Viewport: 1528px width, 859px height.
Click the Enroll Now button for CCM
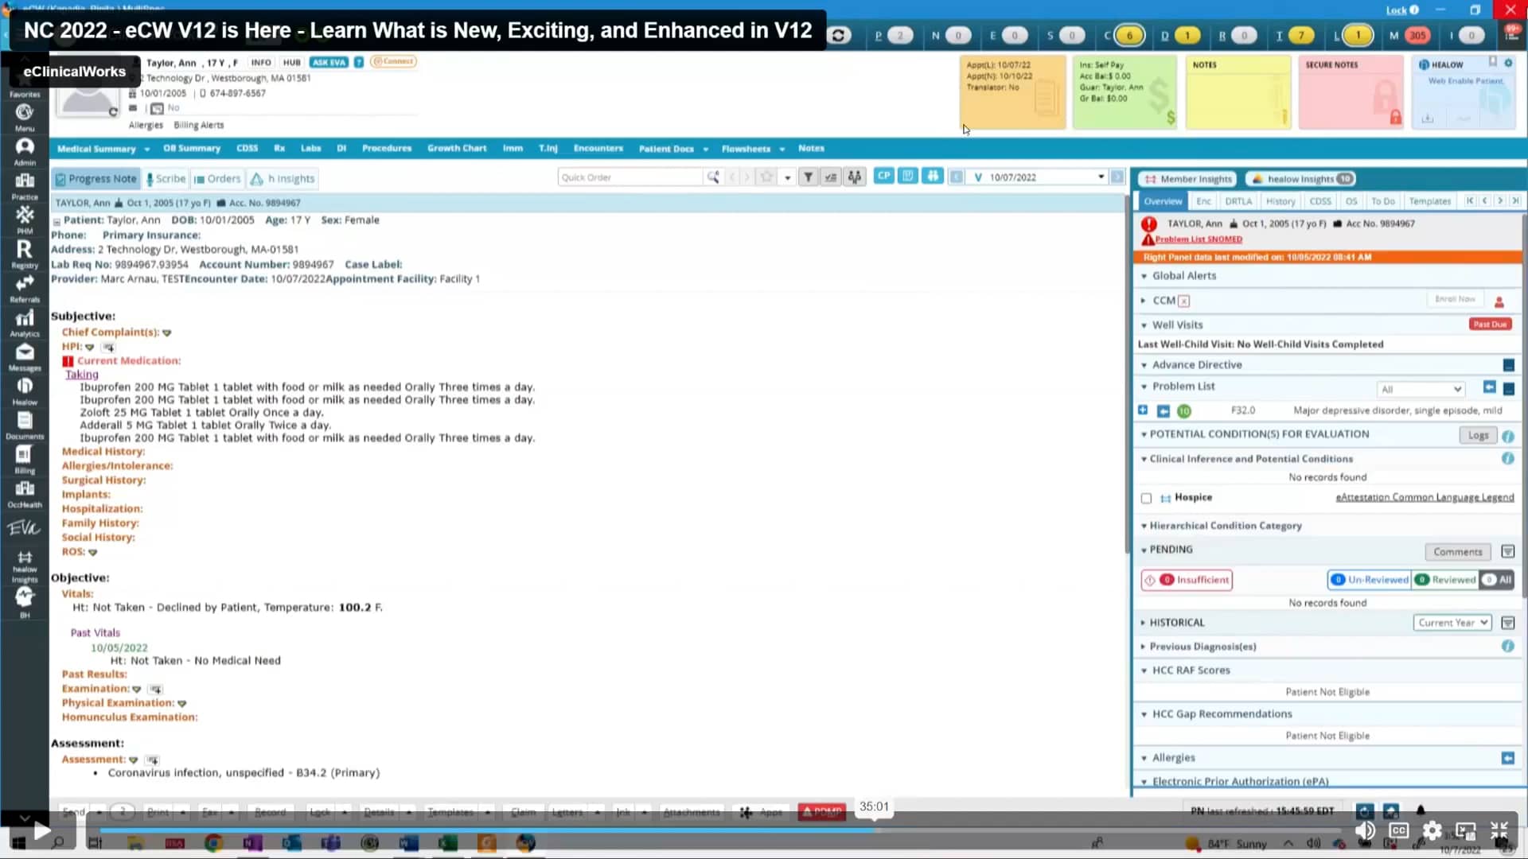(x=1454, y=298)
